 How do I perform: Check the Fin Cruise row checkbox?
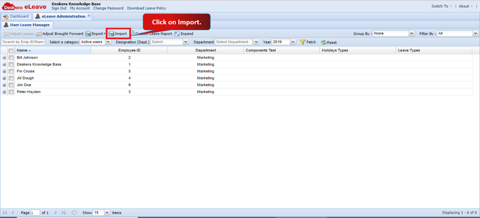click(x=11, y=71)
